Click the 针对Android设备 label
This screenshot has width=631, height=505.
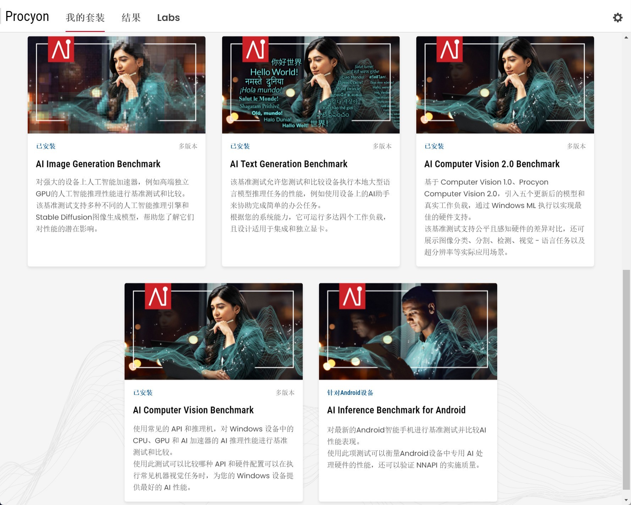pos(350,393)
